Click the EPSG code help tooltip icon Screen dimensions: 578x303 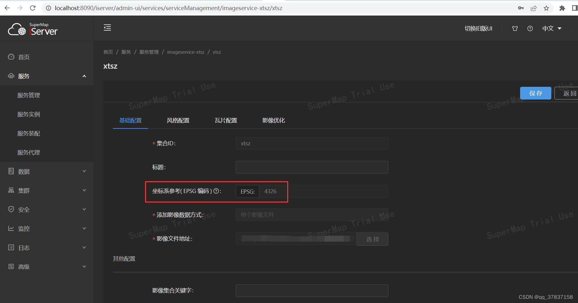pyautogui.click(x=216, y=191)
